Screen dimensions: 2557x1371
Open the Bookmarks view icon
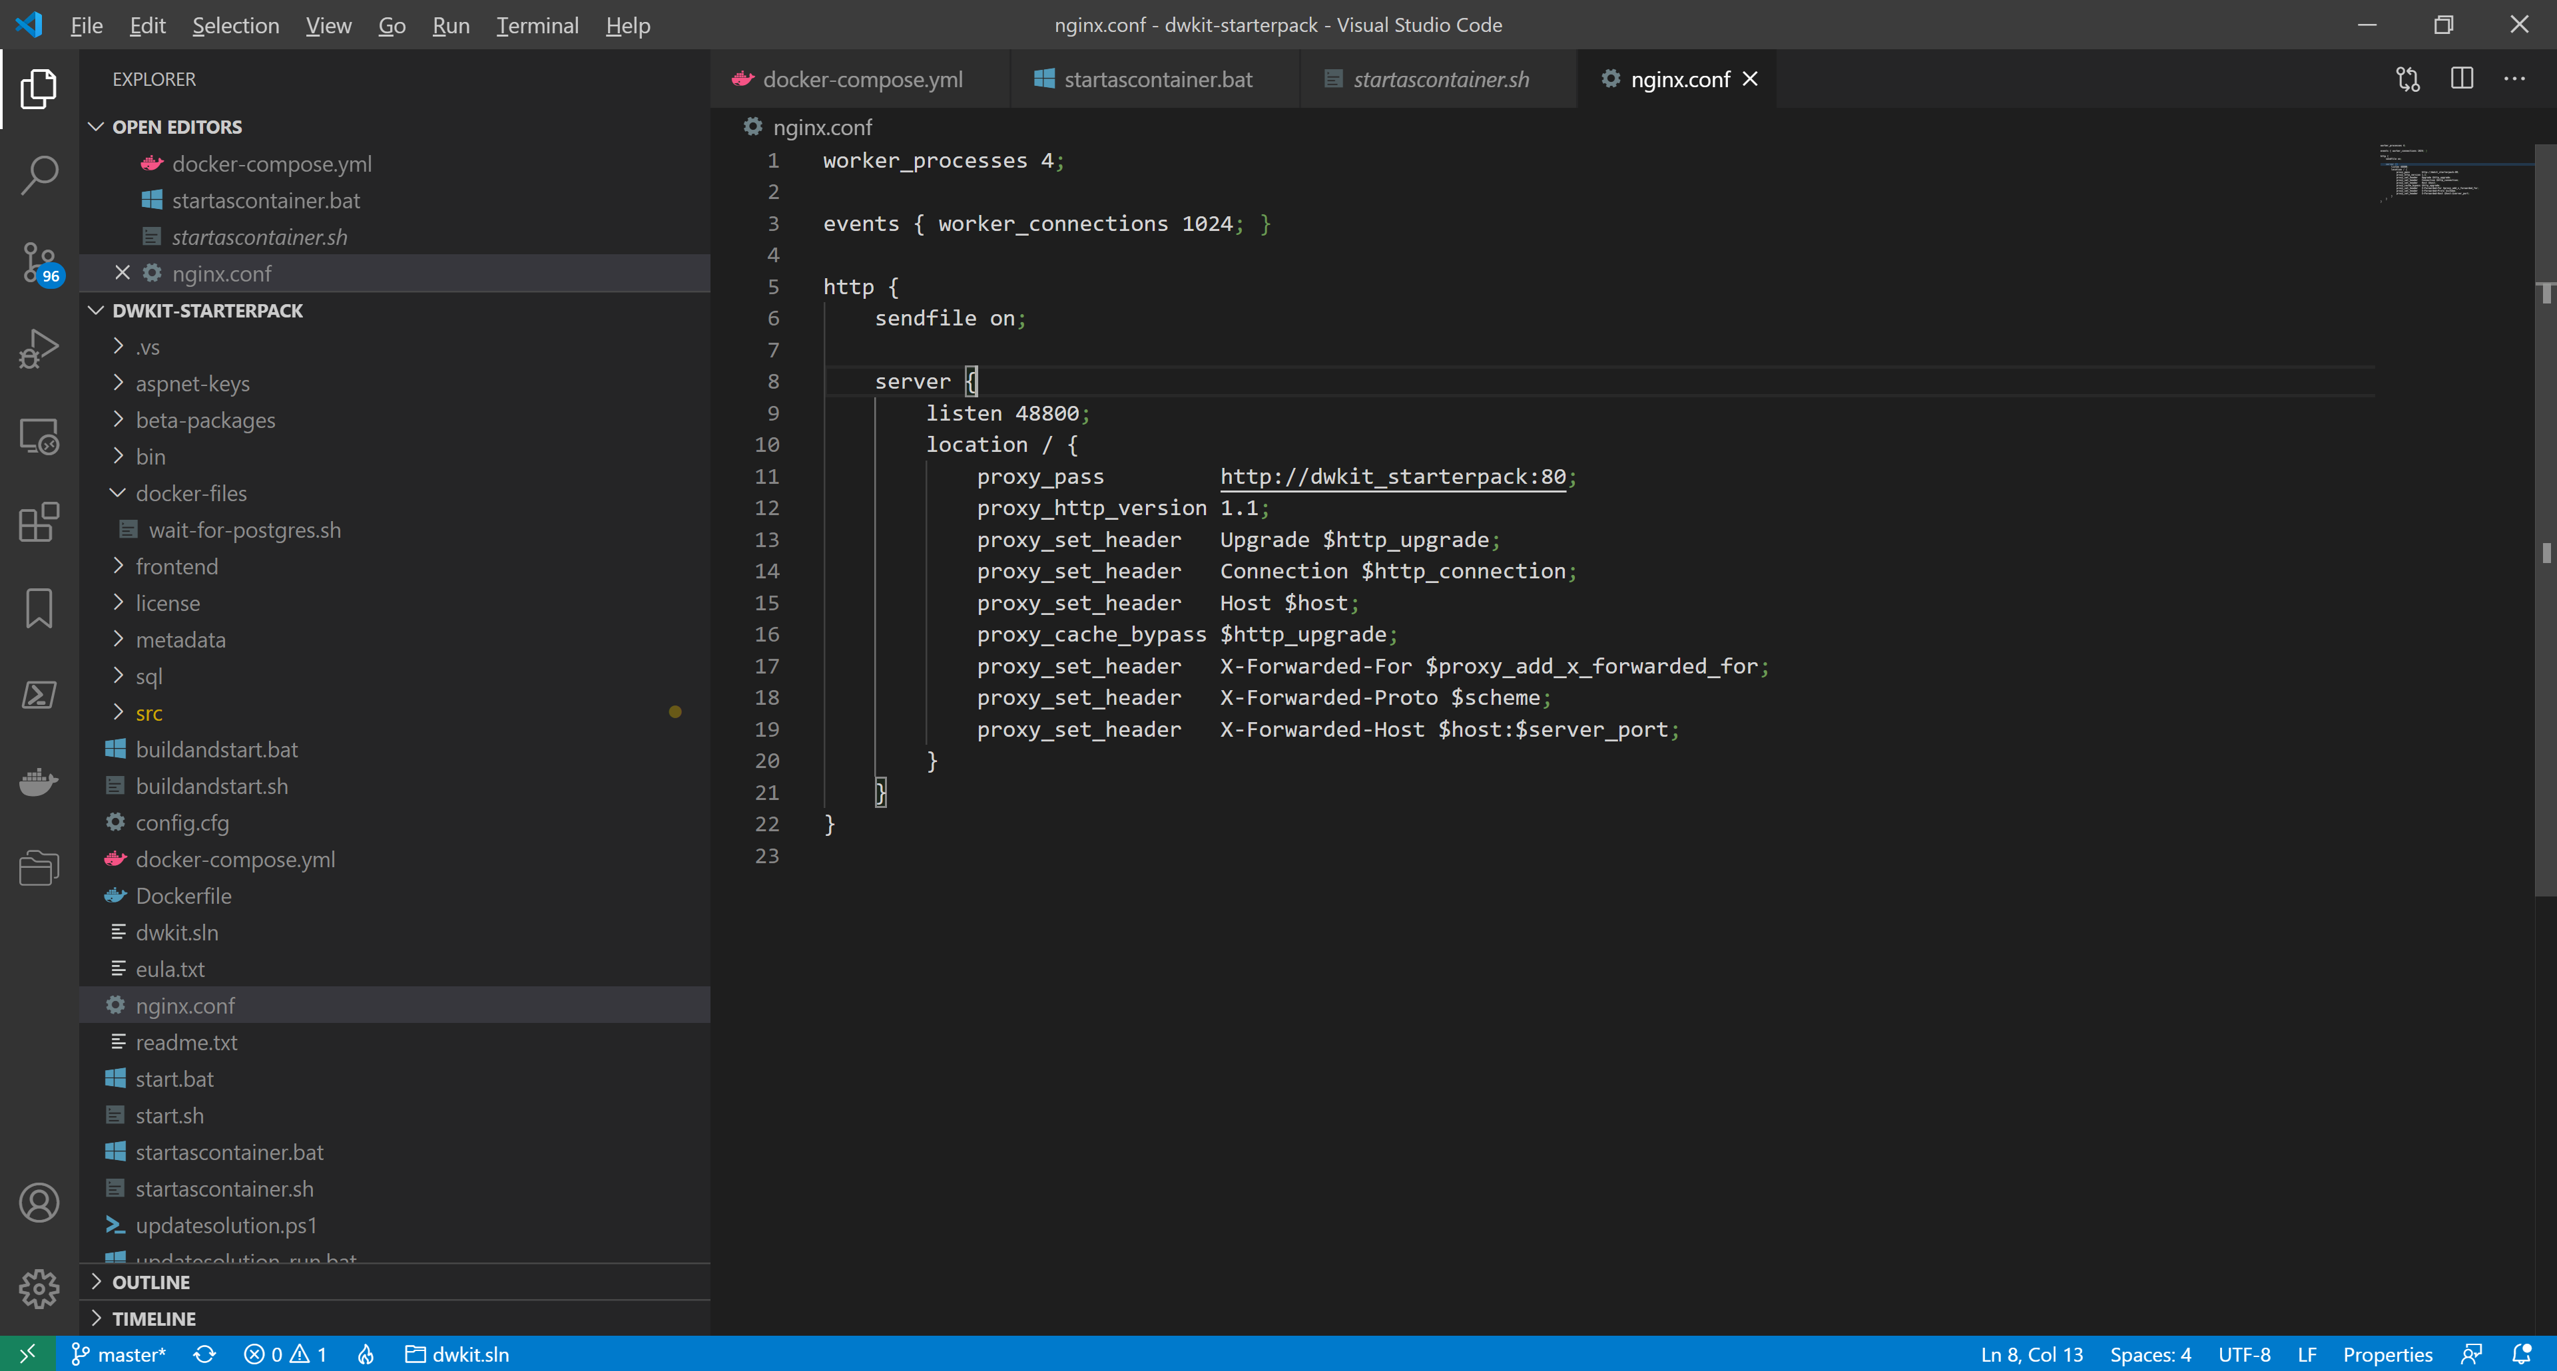39,608
